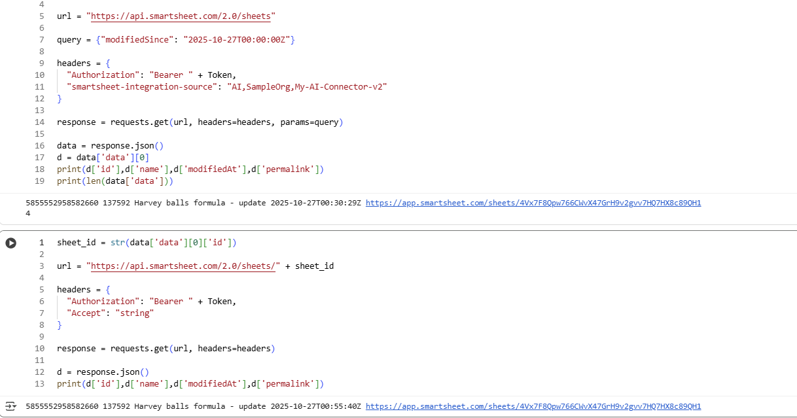Image resolution: width=797 pixels, height=418 pixels.
Task: Click line number 13 in the second cell
Action: 40,384
